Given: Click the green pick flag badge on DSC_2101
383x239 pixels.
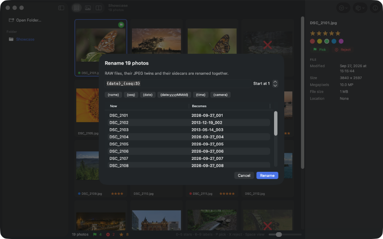Looking at the screenshot, I should coord(121,25).
